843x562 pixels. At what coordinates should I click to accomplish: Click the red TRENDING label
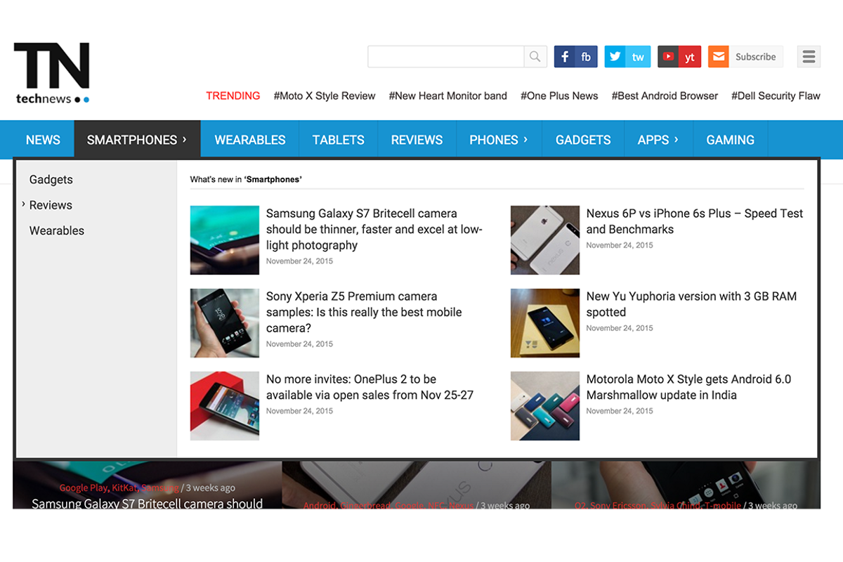pyautogui.click(x=233, y=96)
